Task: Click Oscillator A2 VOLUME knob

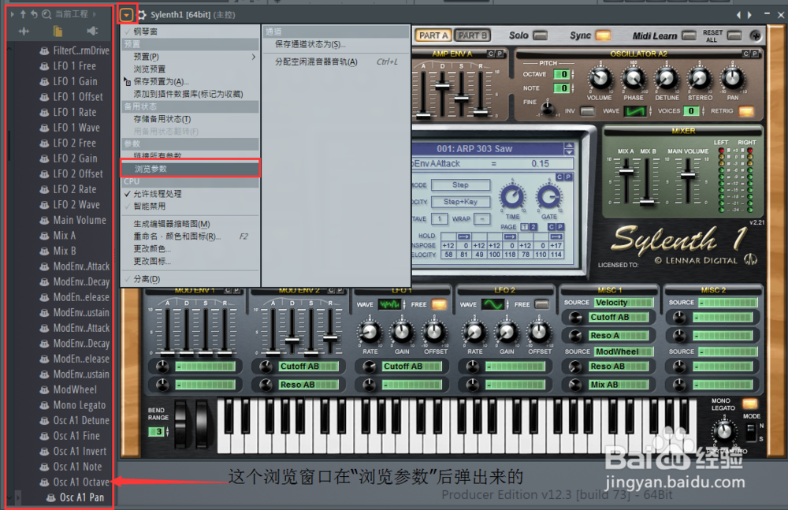Action: point(600,79)
